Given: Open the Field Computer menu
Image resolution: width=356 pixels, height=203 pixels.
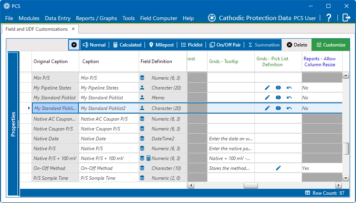Looking at the screenshot, I should point(159,18).
